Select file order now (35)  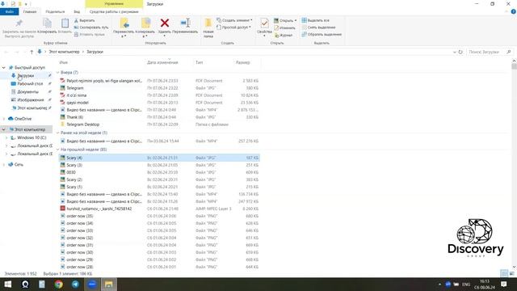click(x=79, y=216)
